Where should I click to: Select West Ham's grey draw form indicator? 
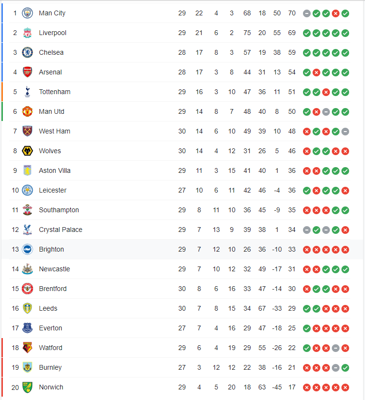(x=345, y=132)
